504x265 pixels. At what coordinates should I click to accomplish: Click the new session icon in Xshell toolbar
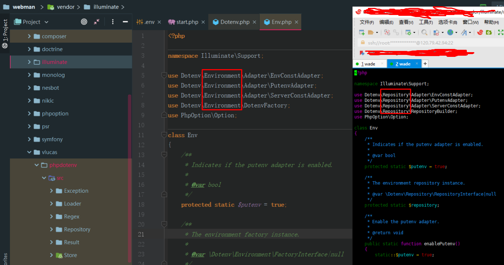point(362,32)
